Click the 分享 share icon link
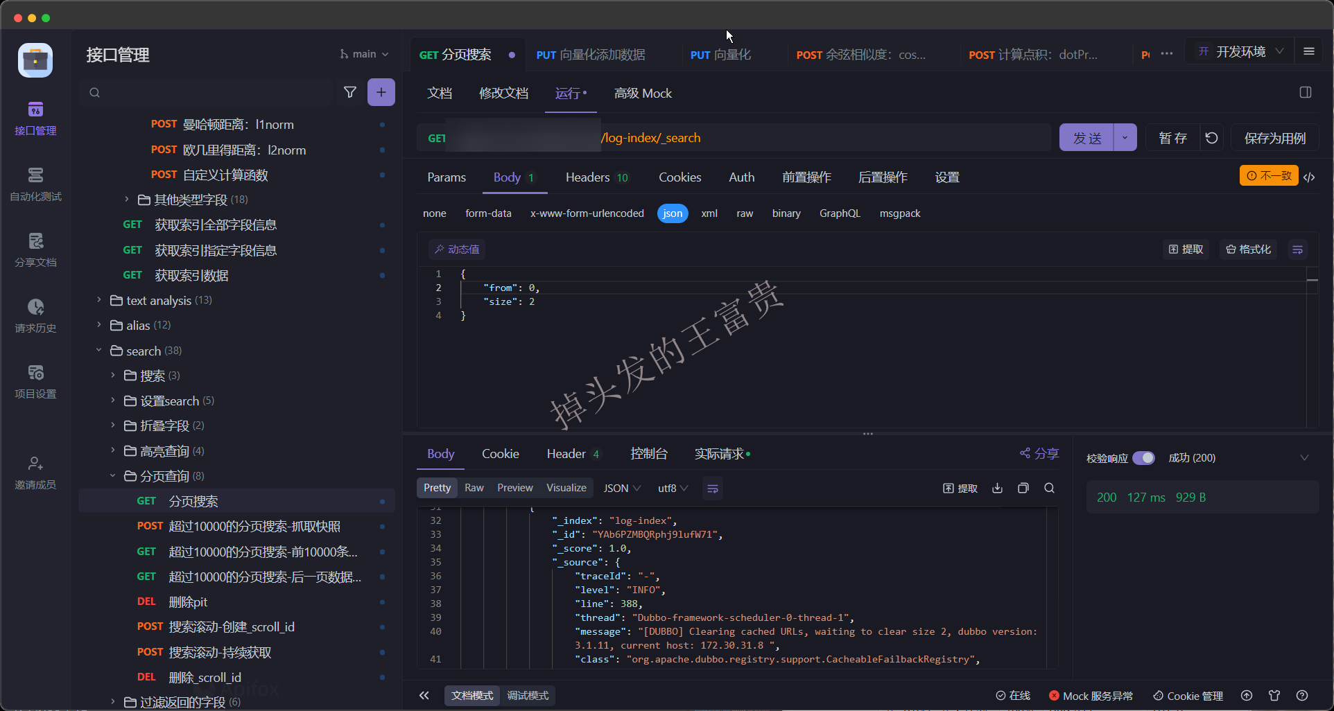The height and width of the screenshot is (711, 1334). click(x=1039, y=453)
